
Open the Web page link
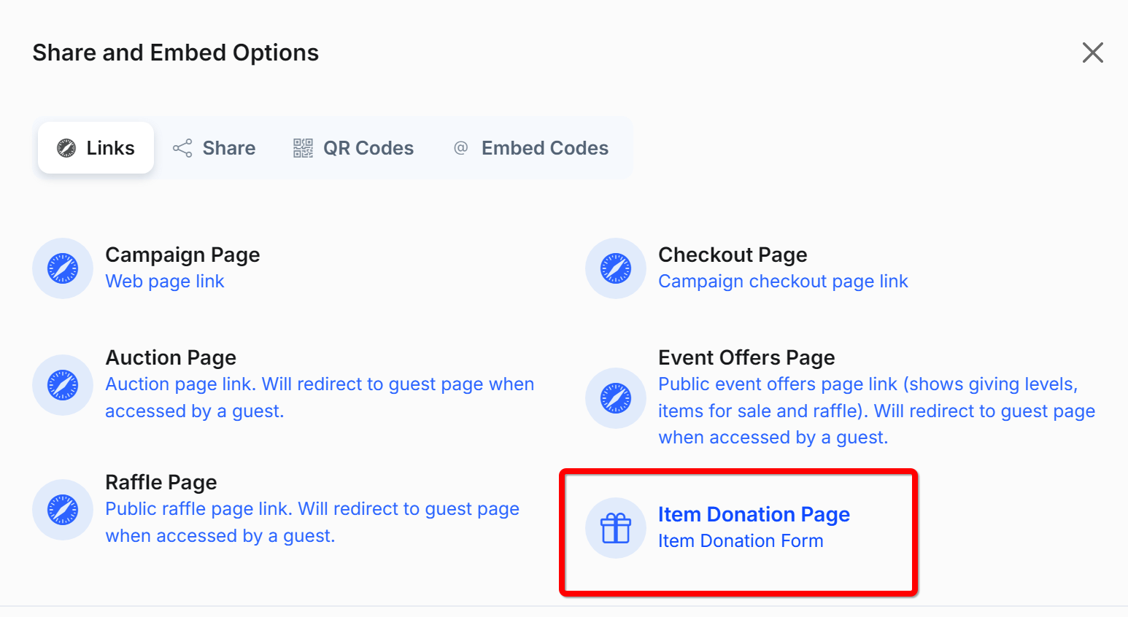tap(165, 282)
